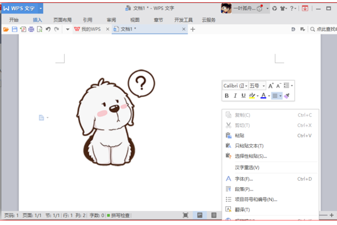This screenshot has height=225, width=337.
Task: Expand the line spacing dropdown arrow
Action: coord(292,85)
